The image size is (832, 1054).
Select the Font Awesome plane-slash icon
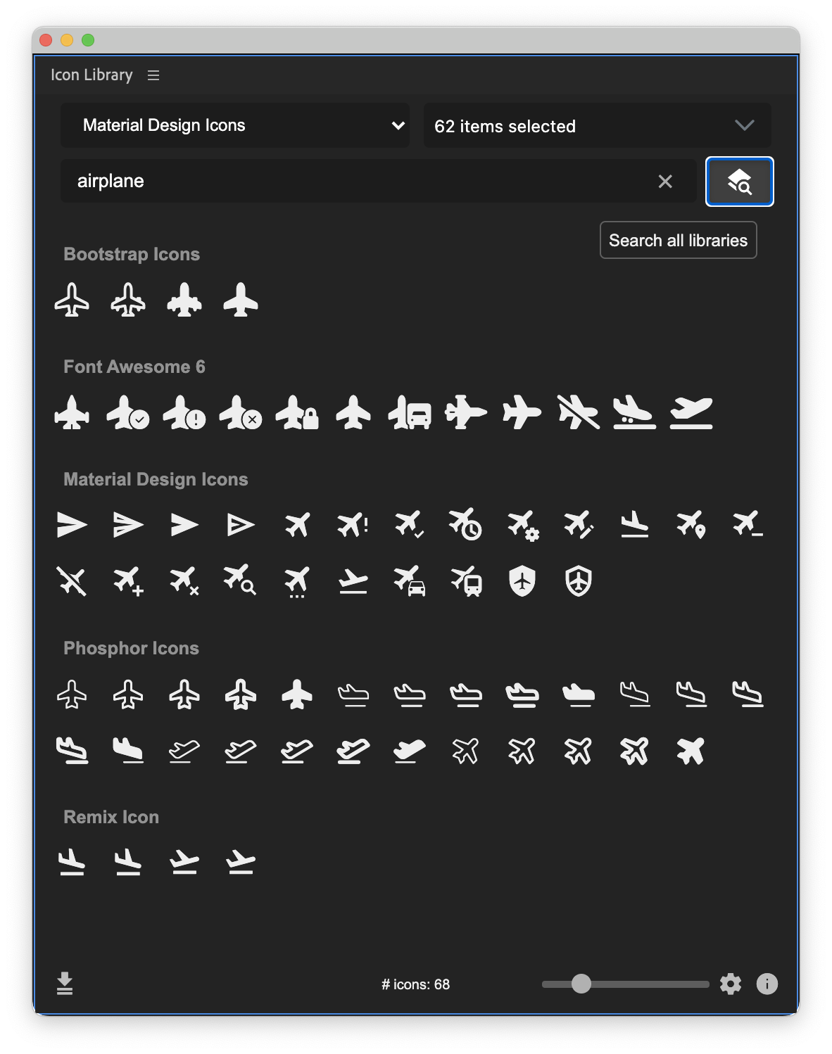578,412
